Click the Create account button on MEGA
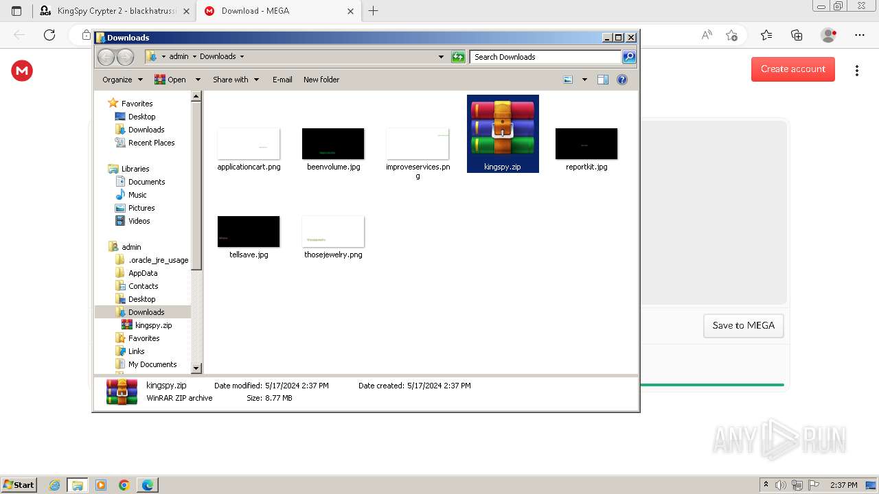Viewport: 879px width, 494px height. 793,69
